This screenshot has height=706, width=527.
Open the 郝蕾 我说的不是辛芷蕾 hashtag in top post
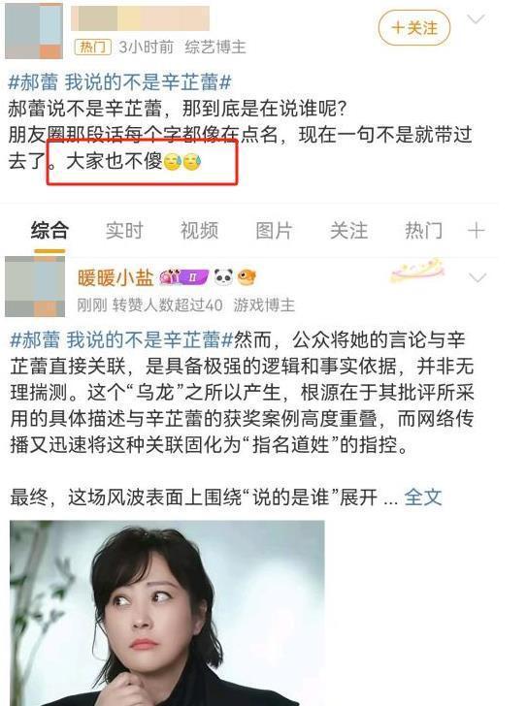[119, 82]
